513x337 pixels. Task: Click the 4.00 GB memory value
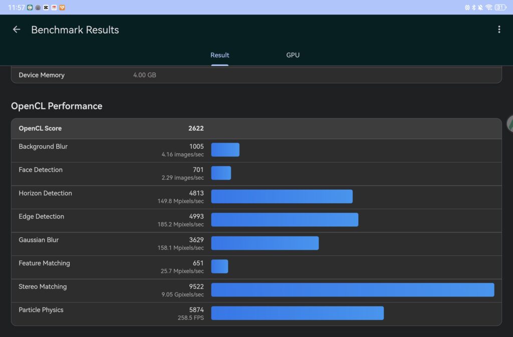point(145,75)
